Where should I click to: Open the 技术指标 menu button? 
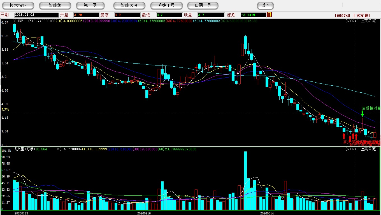pyautogui.click(x=18, y=5)
